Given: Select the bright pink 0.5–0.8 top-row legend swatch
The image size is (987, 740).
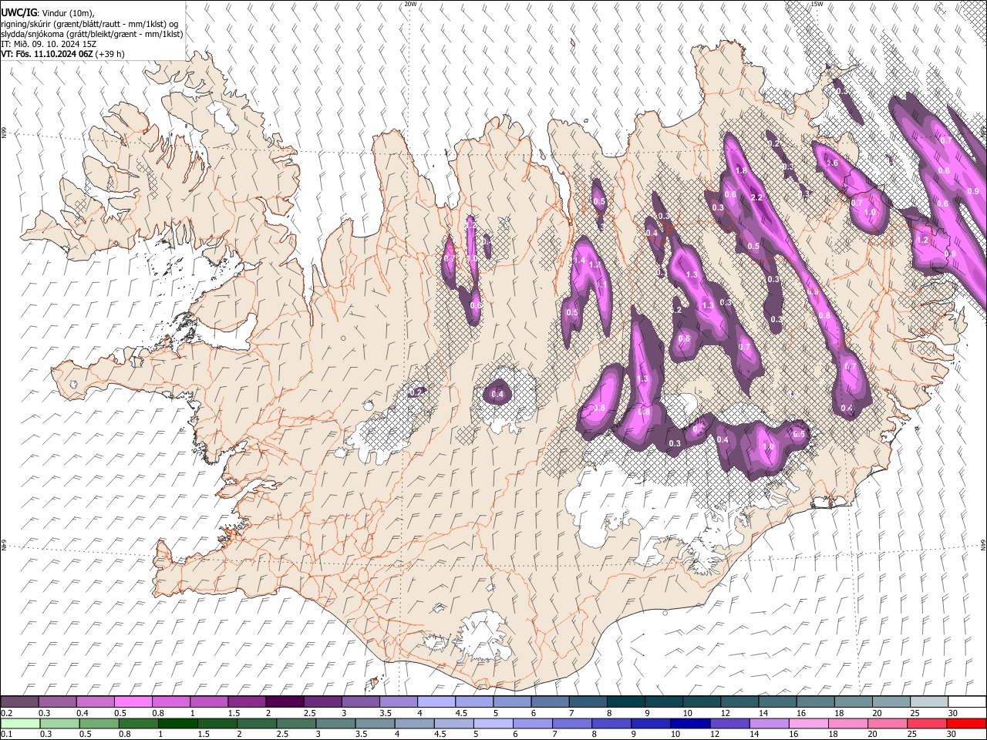Looking at the screenshot, I should (133, 702).
